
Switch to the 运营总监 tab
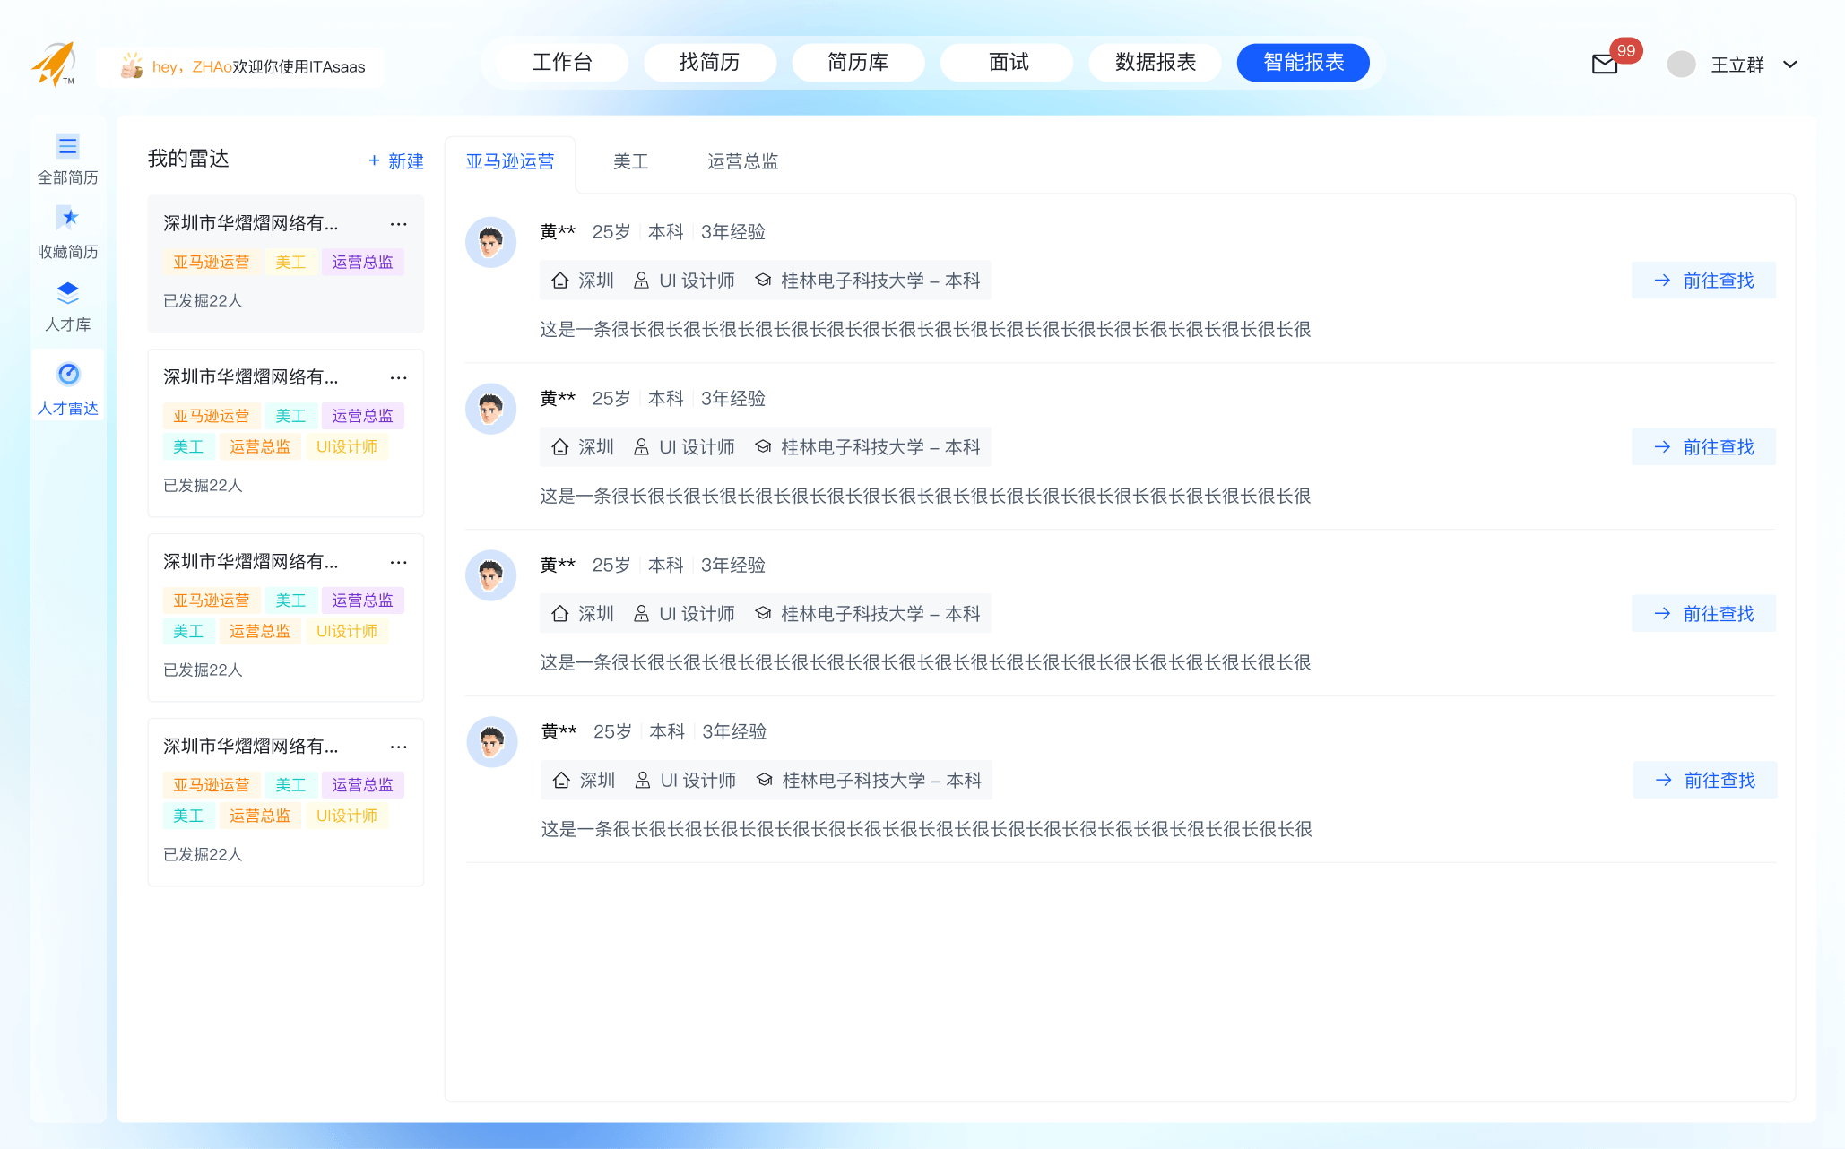coord(742,161)
